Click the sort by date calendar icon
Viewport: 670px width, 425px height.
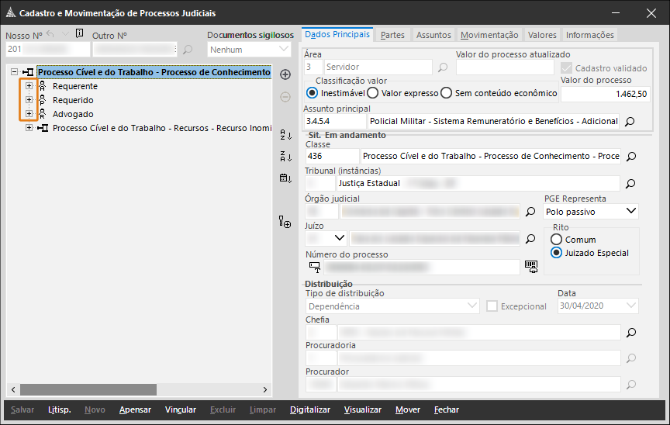pos(285,178)
